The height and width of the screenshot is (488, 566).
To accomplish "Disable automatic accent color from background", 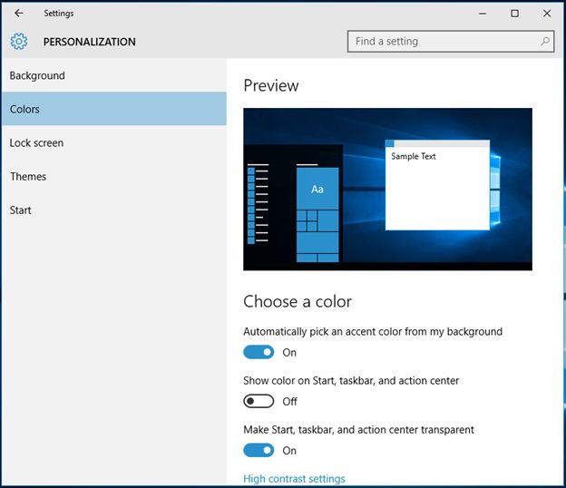I will click(x=259, y=352).
